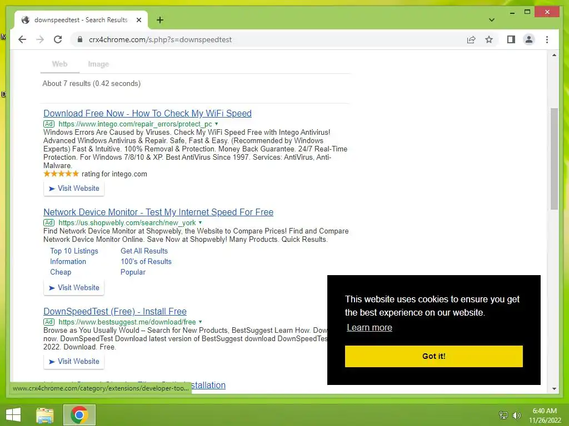The width and height of the screenshot is (569, 426).
Task: Switch to the Web results tab
Action: [x=59, y=64]
